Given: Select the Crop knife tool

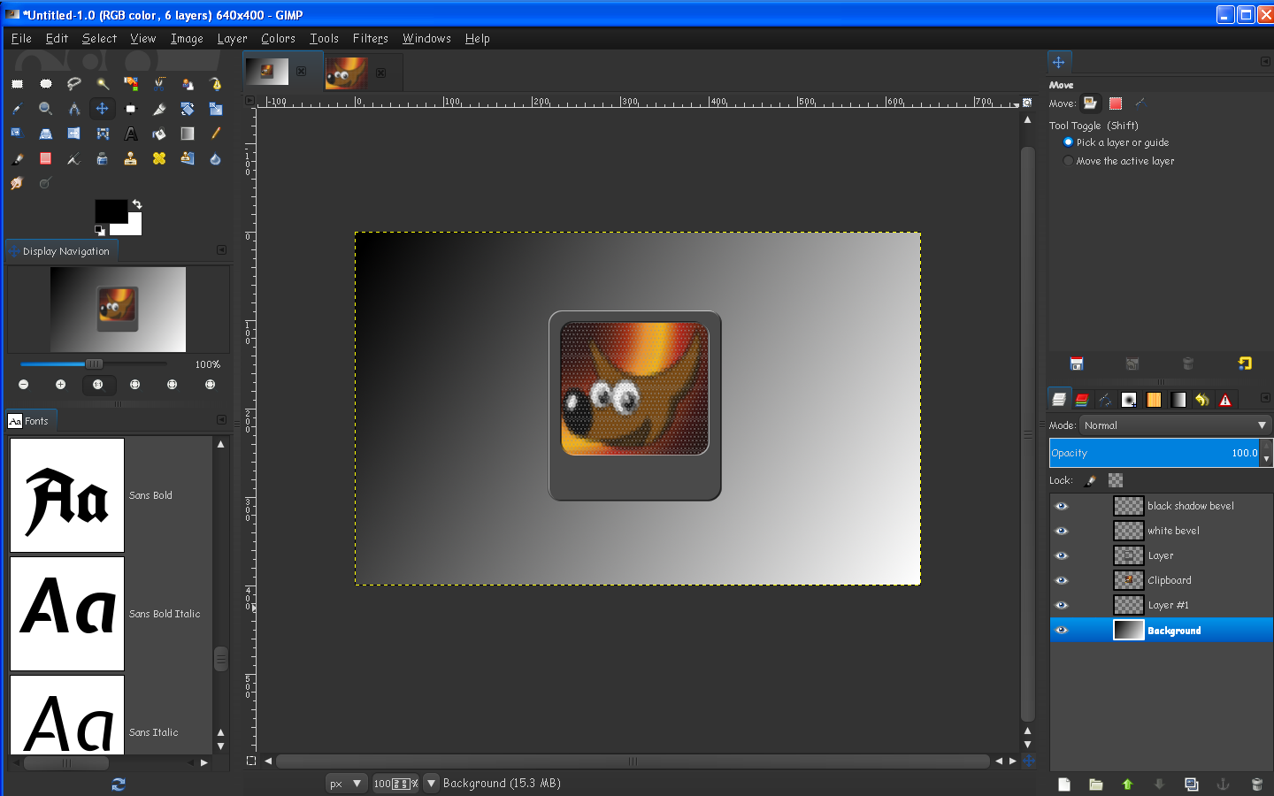Looking at the screenshot, I should click(x=159, y=109).
